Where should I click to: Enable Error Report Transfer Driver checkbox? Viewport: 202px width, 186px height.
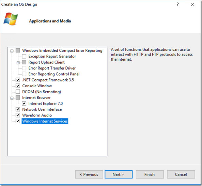tap(24, 68)
